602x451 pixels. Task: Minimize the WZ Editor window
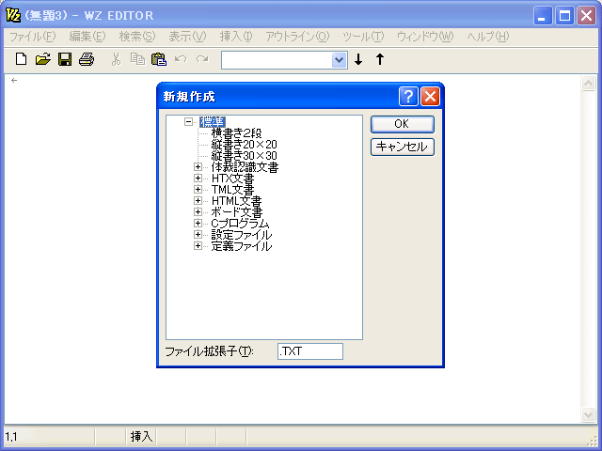pyautogui.click(x=543, y=16)
